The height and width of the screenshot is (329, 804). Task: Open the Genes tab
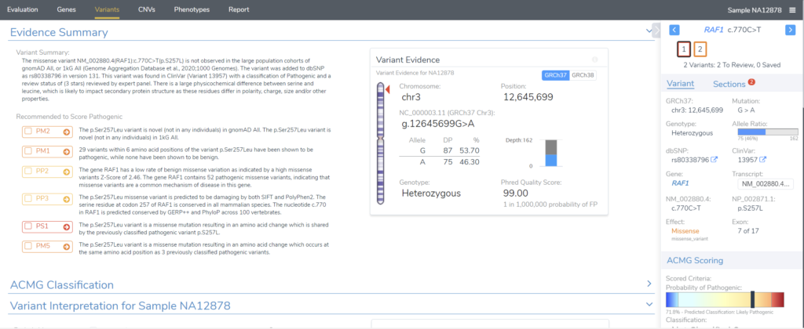[66, 9]
